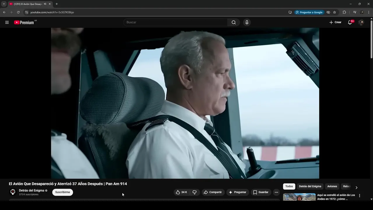View site information icon in address bar
This screenshot has width=373, height=210.
(x=26, y=12)
